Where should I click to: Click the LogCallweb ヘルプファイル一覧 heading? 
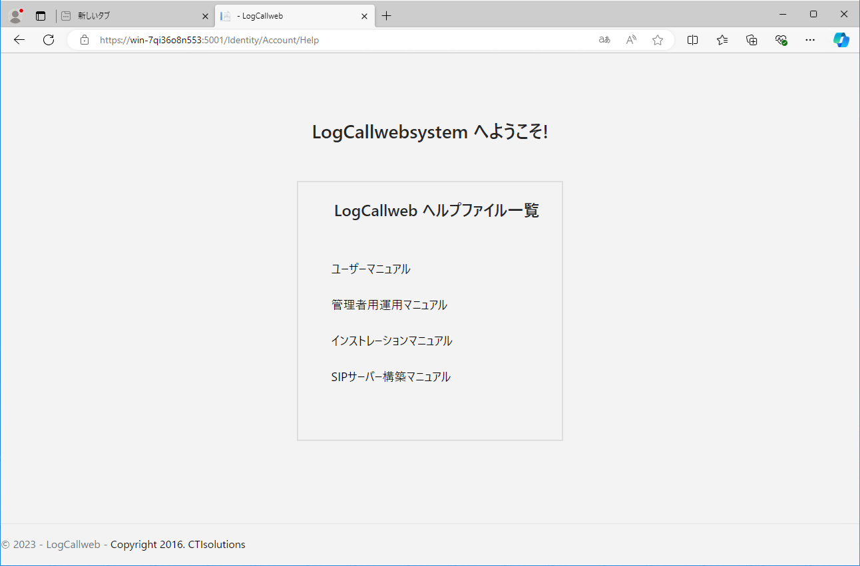coord(437,211)
